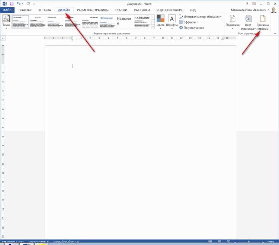The image size is (279, 245).
Task: Zoom in with the plus button
Action: [263, 242]
